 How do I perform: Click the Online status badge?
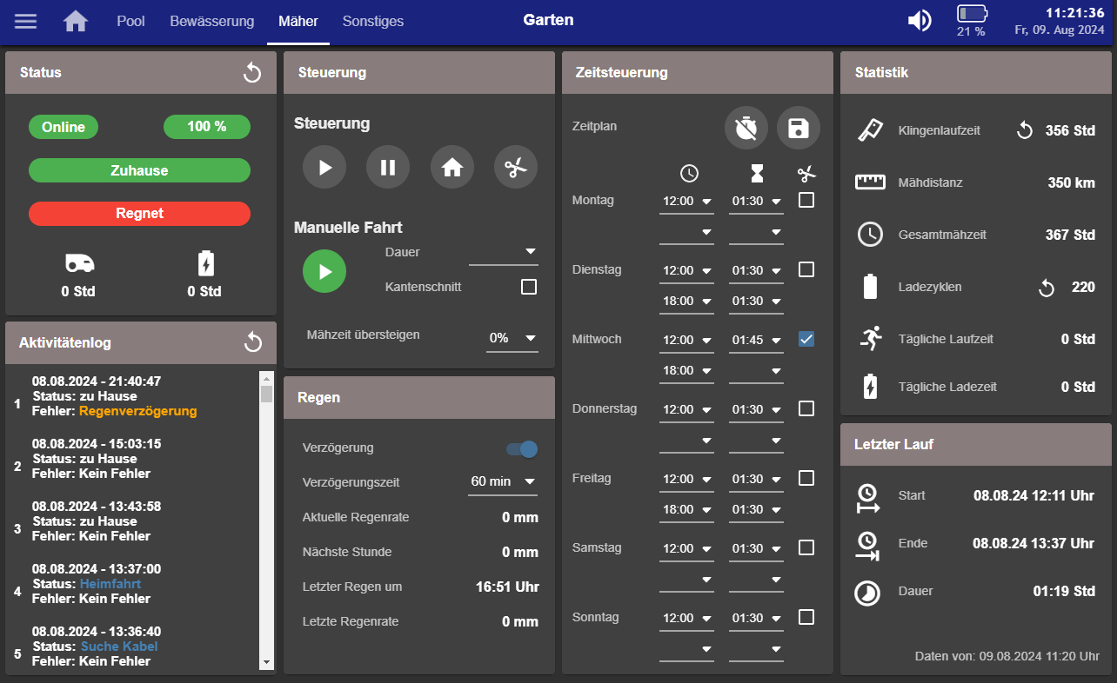[x=64, y=127]
